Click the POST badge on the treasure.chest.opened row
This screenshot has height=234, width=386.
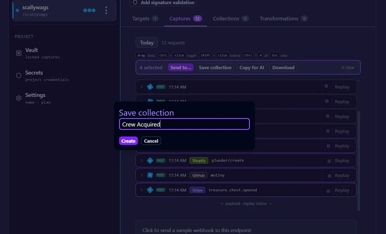click(x=161, y=190)
